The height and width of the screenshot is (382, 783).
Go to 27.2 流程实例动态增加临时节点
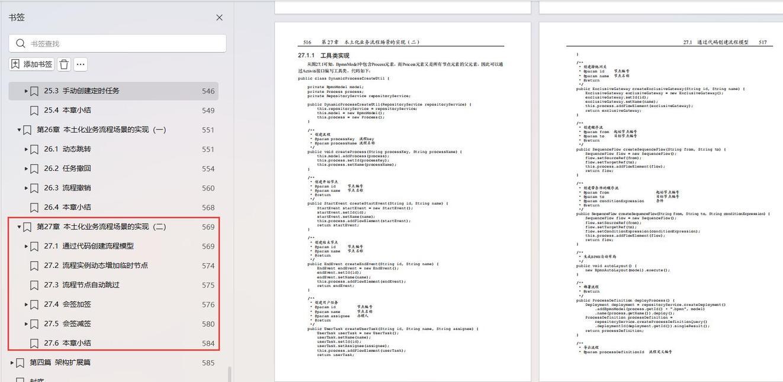tap(96, 266)
